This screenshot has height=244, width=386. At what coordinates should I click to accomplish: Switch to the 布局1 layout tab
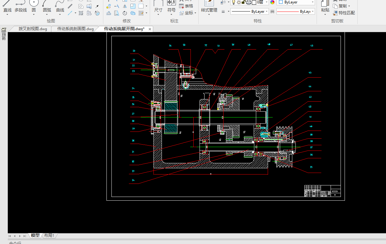tap(49, 236)
